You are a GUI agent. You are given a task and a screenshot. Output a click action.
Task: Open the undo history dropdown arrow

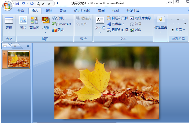click(27, 3)
